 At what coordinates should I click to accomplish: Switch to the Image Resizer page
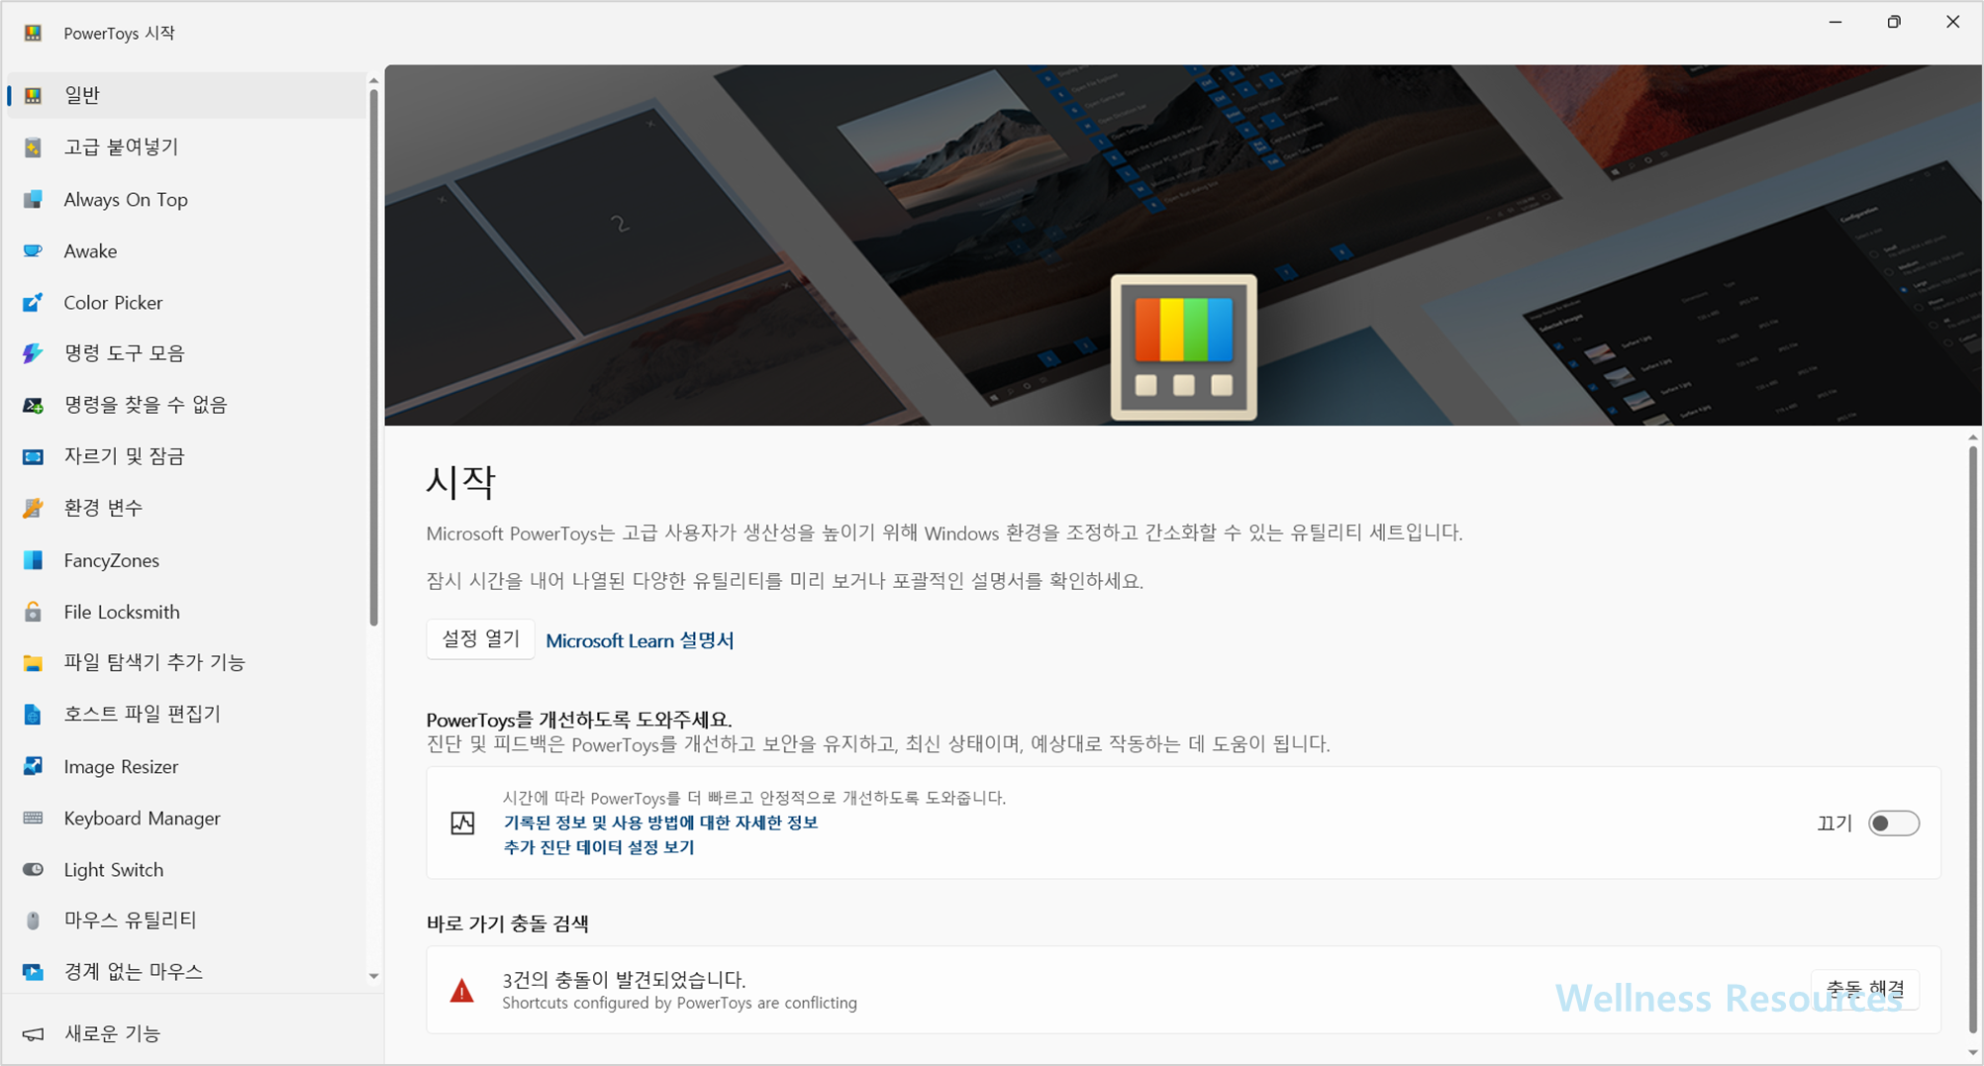click(186, 766)
